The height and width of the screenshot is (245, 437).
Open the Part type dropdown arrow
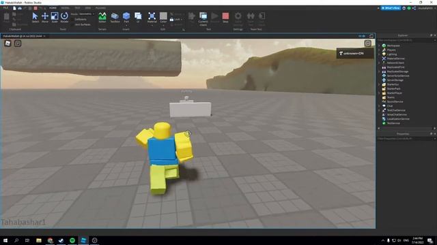[126, 26]
